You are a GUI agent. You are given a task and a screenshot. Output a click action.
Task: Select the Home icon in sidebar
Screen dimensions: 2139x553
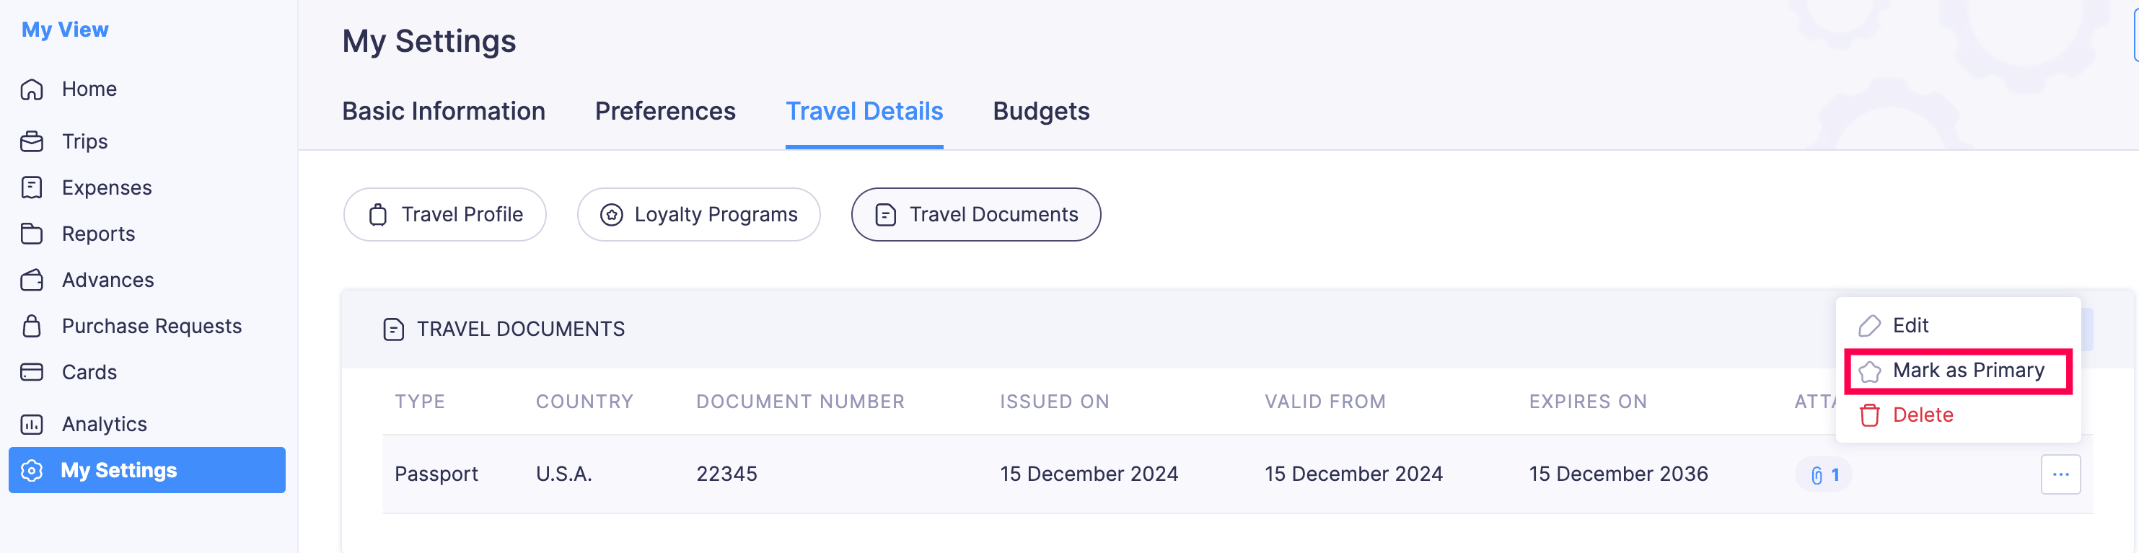(32, 89)
